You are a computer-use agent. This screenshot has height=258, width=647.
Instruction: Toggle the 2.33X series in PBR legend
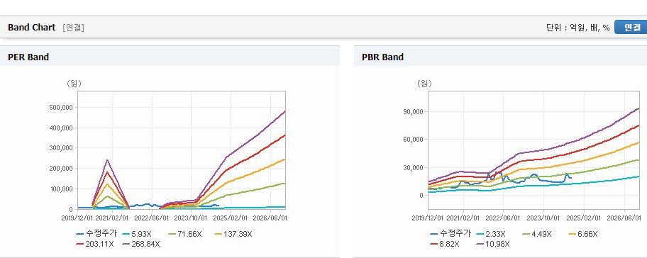pos(490,234)
